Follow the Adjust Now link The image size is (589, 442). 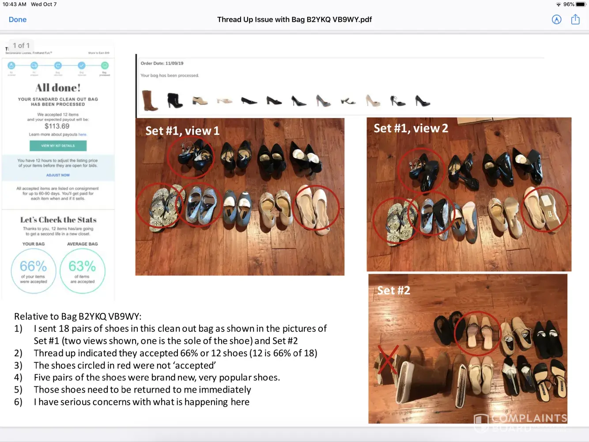click(58, 175)
